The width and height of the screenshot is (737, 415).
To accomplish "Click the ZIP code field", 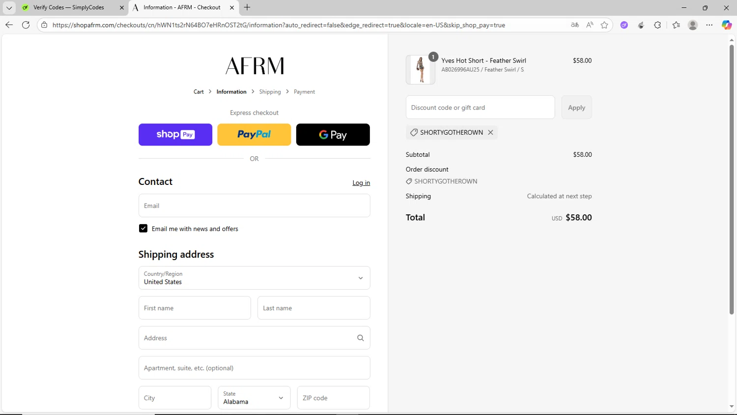I will (333, 398).
